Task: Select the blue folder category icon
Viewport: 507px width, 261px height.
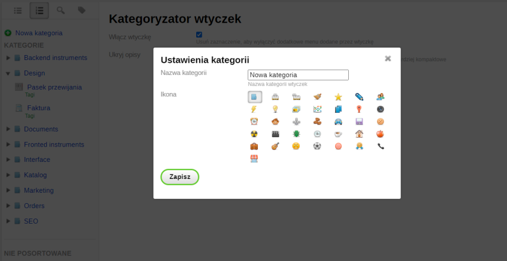Action: tap(255, 97)
